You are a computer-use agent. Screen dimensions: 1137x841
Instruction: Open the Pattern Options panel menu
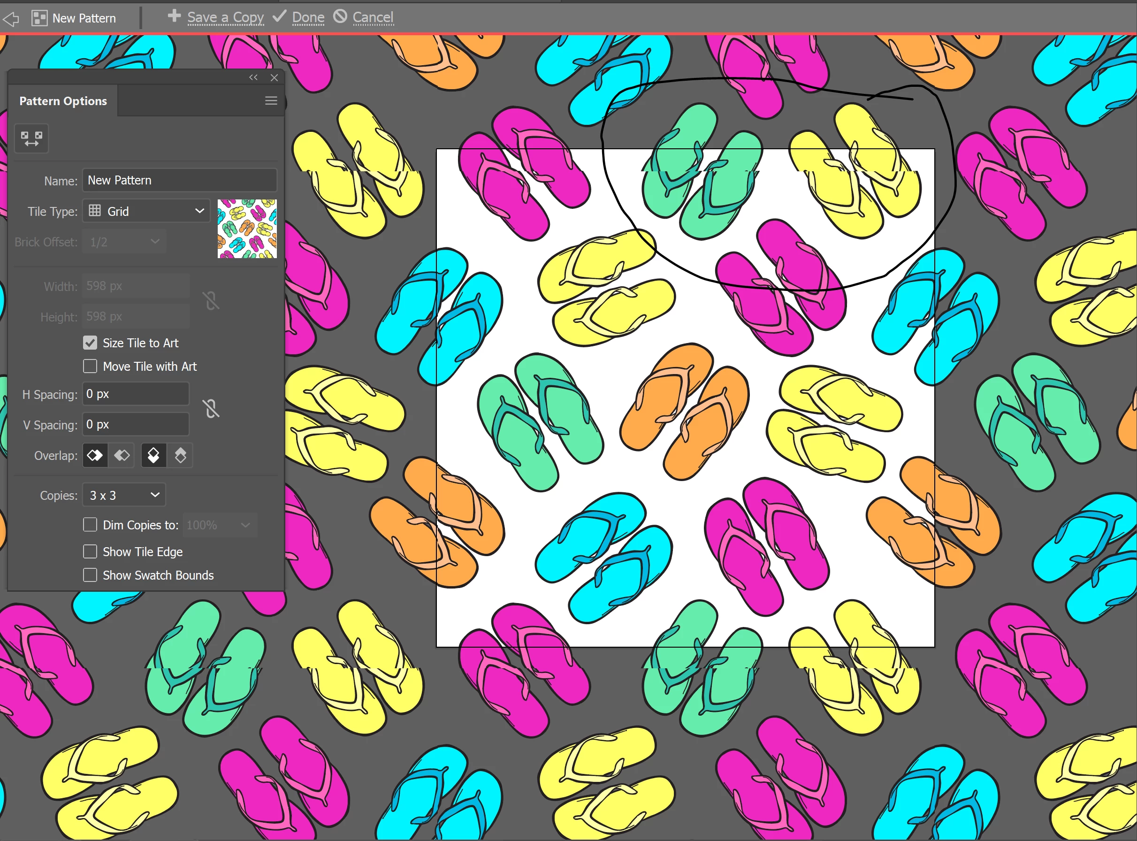(271, 101)
